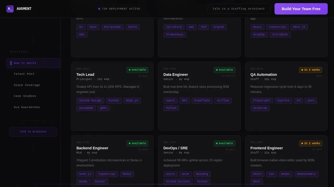
Task: Open the Data Engineer card title
Action: pyautogui.click(x=176, y=75)
